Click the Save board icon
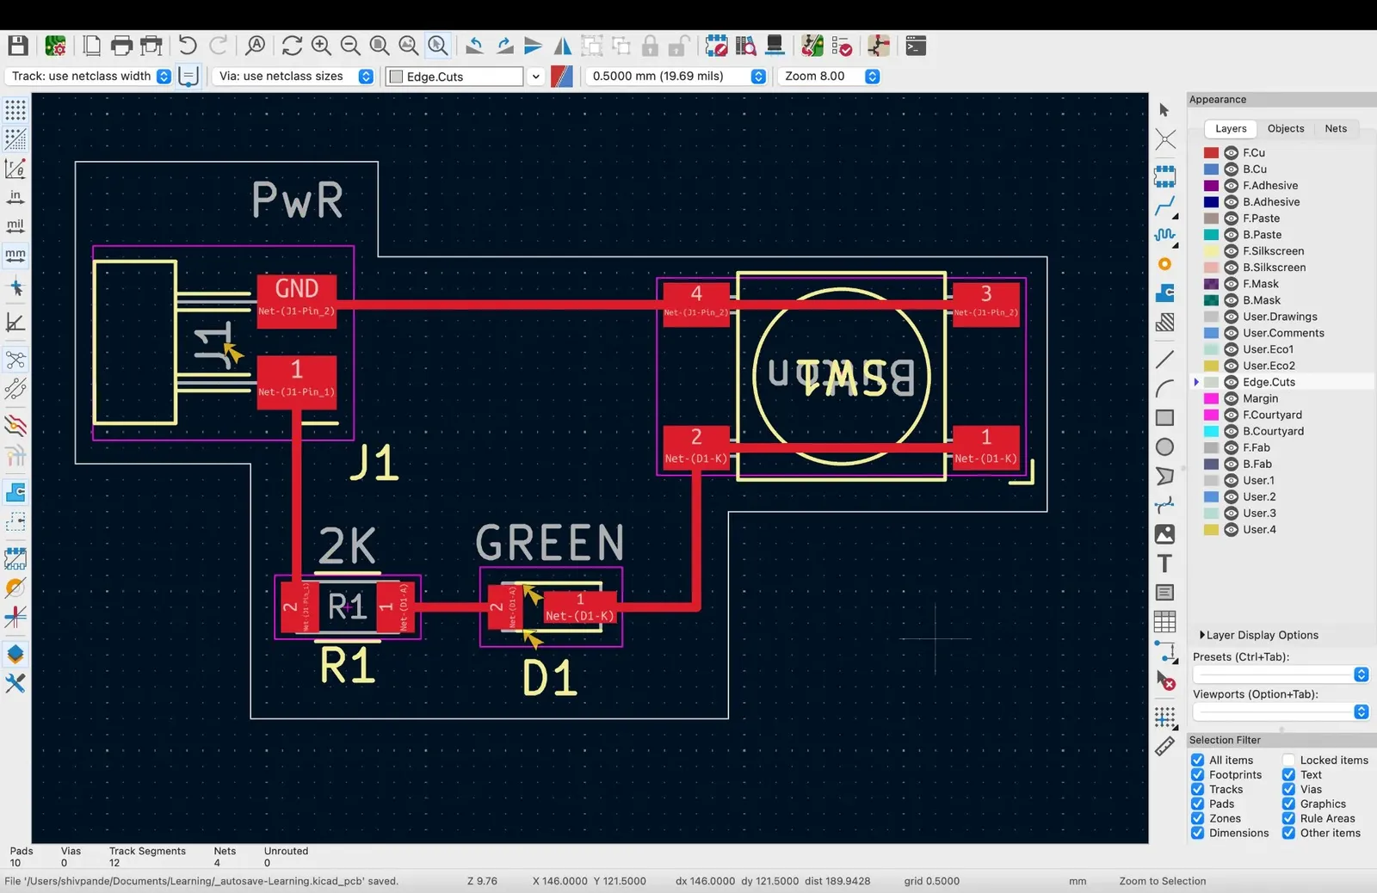Viewport: 1377px width, 893px height. [x=18, y=46]
